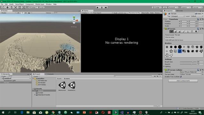
Task: Select the Smooth Height terrain tool
Action: point(180,32)
